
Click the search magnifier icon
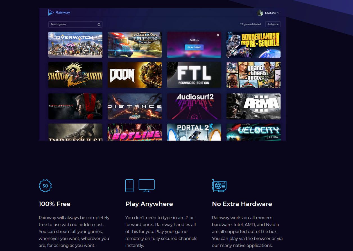[x=99, y=24]
